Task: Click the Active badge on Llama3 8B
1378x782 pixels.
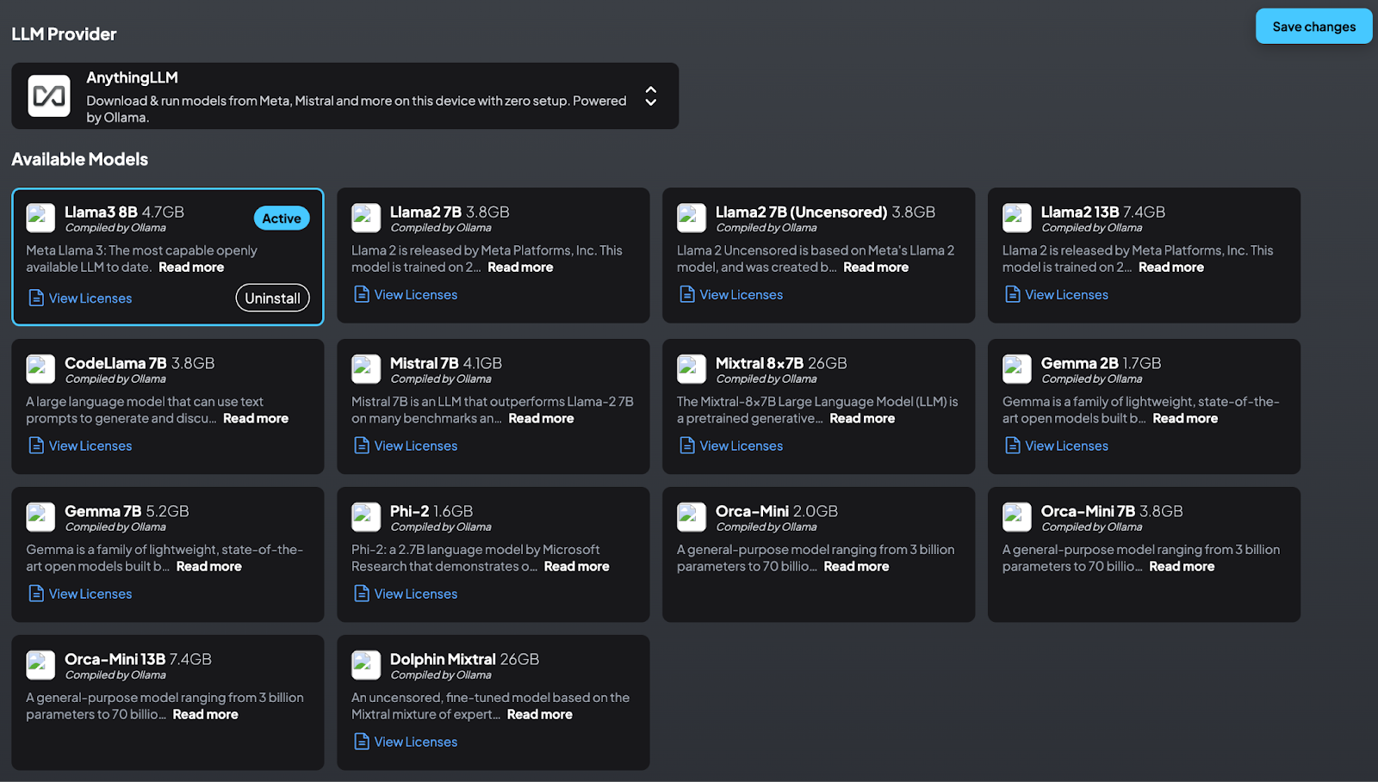Action: [x=282, y=219]
